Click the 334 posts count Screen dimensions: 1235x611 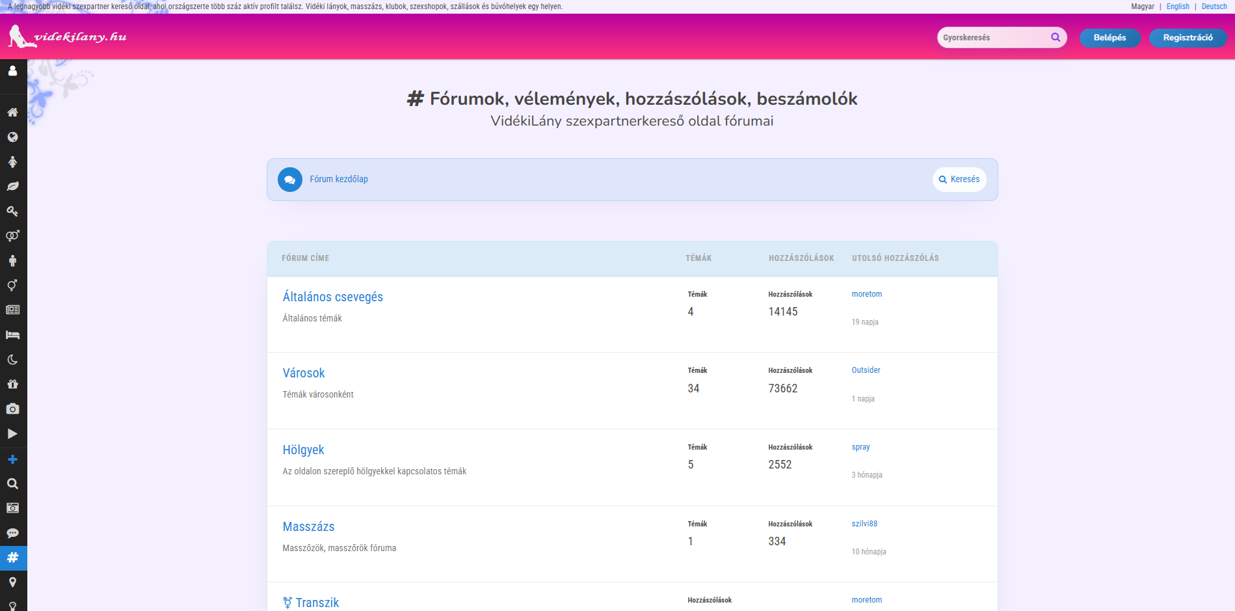(x=777, y=541)
